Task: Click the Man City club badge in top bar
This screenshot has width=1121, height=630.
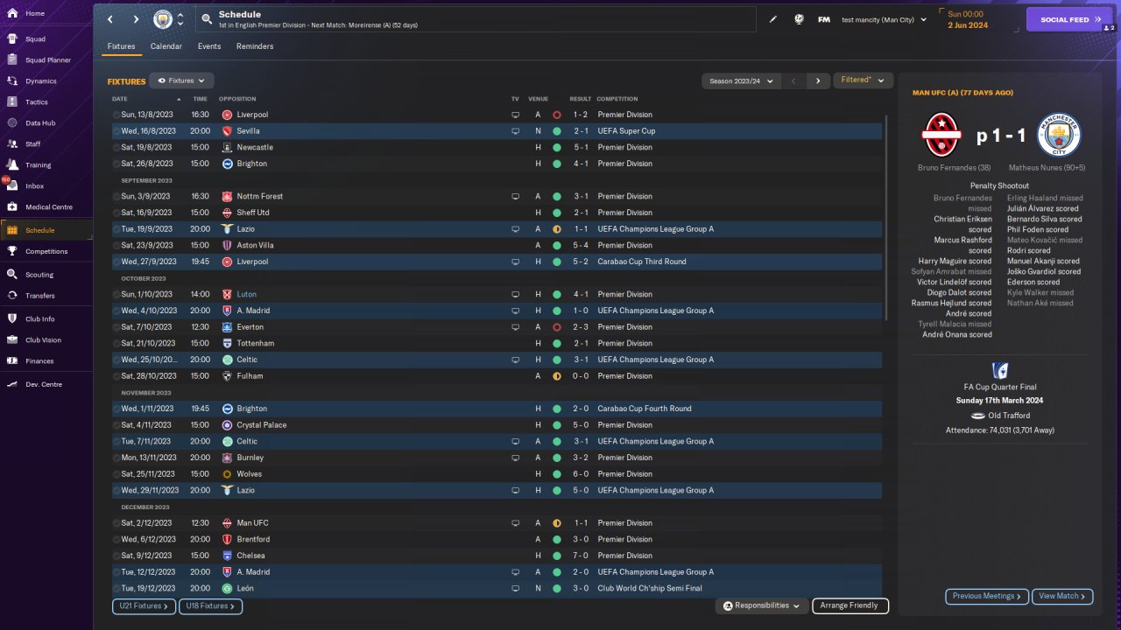Action: pos(163,19)
